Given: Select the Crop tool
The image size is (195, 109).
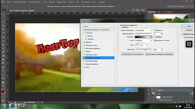Looking at the screenshot, I should click(3, 29).
